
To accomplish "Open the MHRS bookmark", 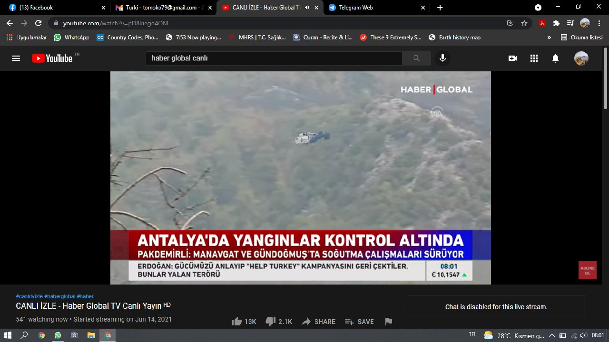I will click(x=257, y=37).
